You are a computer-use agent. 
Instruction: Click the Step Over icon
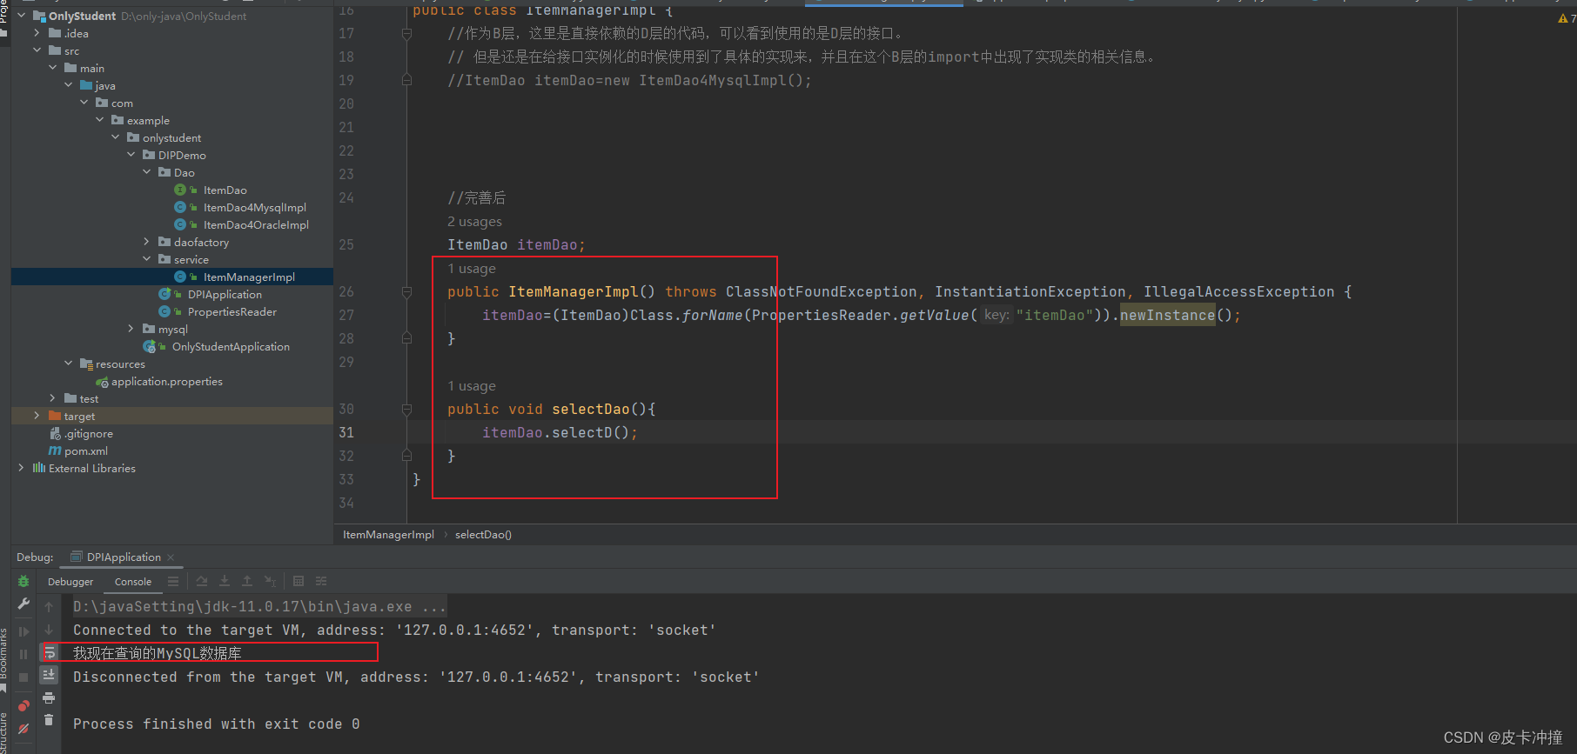tap(202, 581)
